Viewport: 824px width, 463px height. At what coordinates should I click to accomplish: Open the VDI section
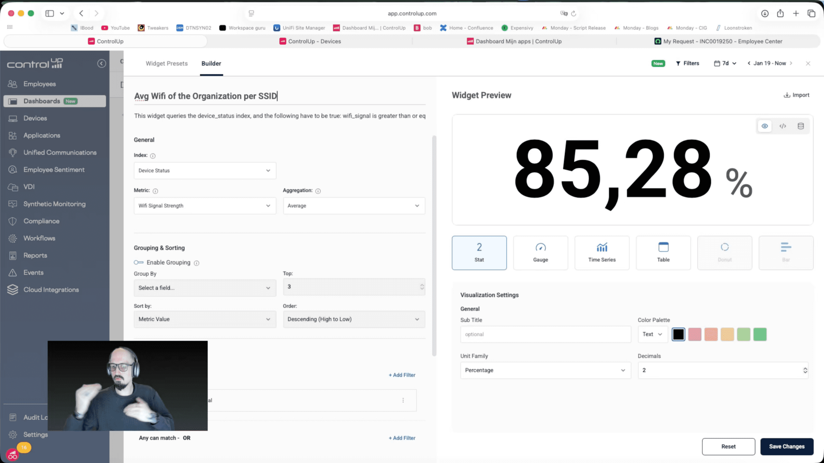[x=29, y=187]
